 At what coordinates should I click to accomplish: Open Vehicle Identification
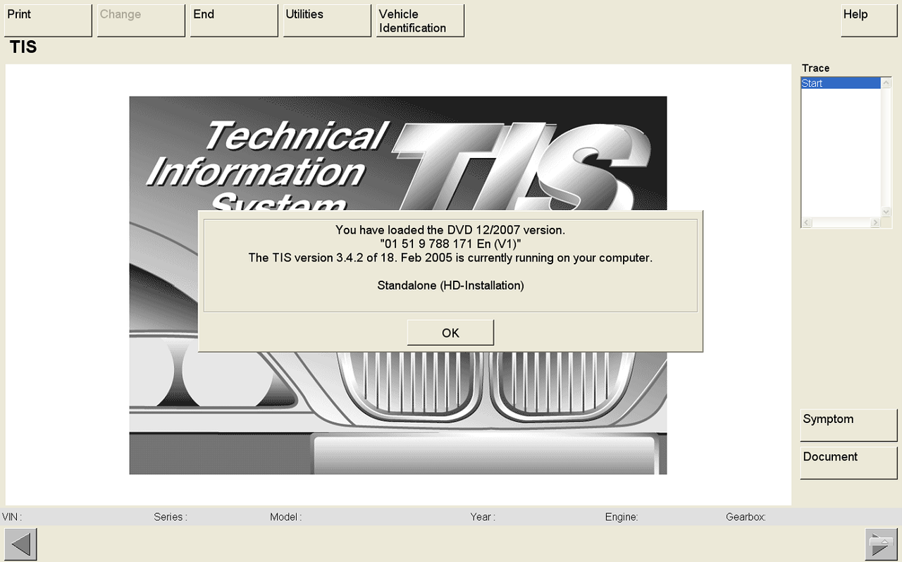pos(420,20)
